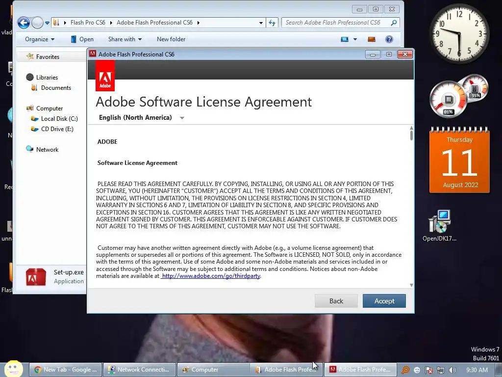Click the Explorer back navigation arrow

(x=24, y=23)
